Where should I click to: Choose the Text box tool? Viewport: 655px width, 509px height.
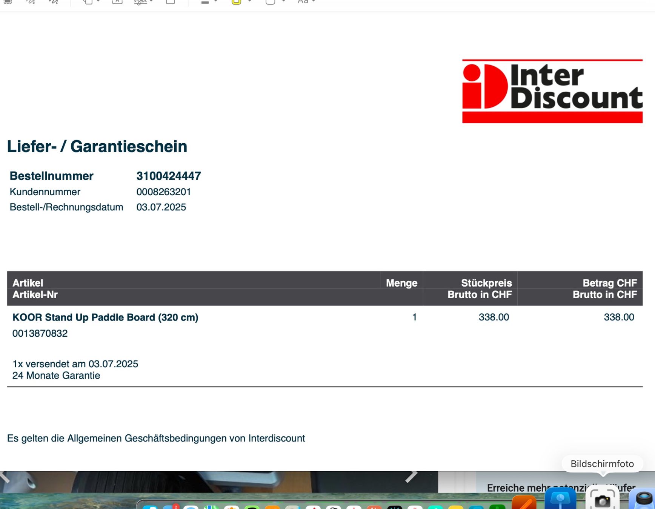point(117,2)
